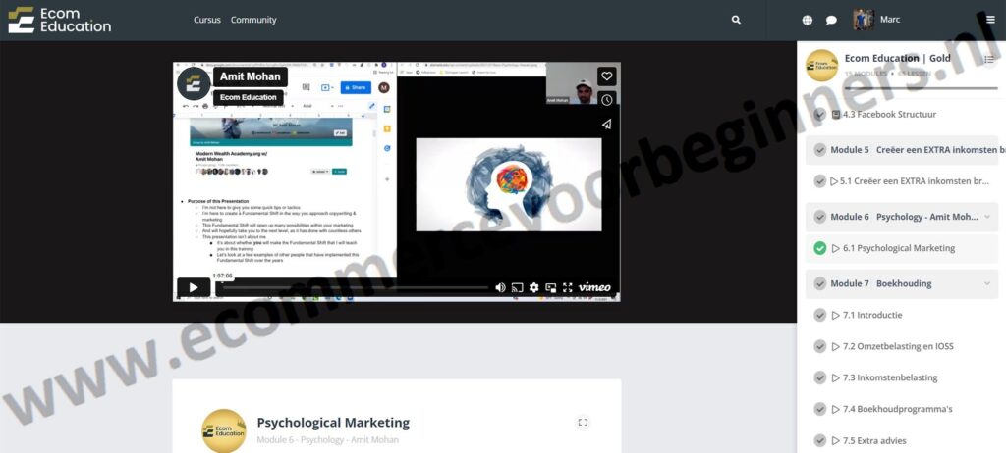Cast the video with the cast icon
Viewport: 1006px width, 453px height.
click(517, 287)
